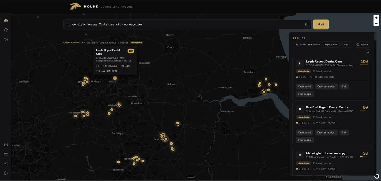This screenshot has width=381, height=181.
Task: Click the Push button in results
Action: pyautogui.click(x=347, y=45)
